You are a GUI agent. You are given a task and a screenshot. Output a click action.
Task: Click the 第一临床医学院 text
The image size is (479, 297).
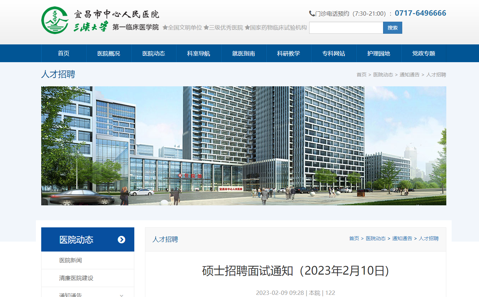[135, 27]
